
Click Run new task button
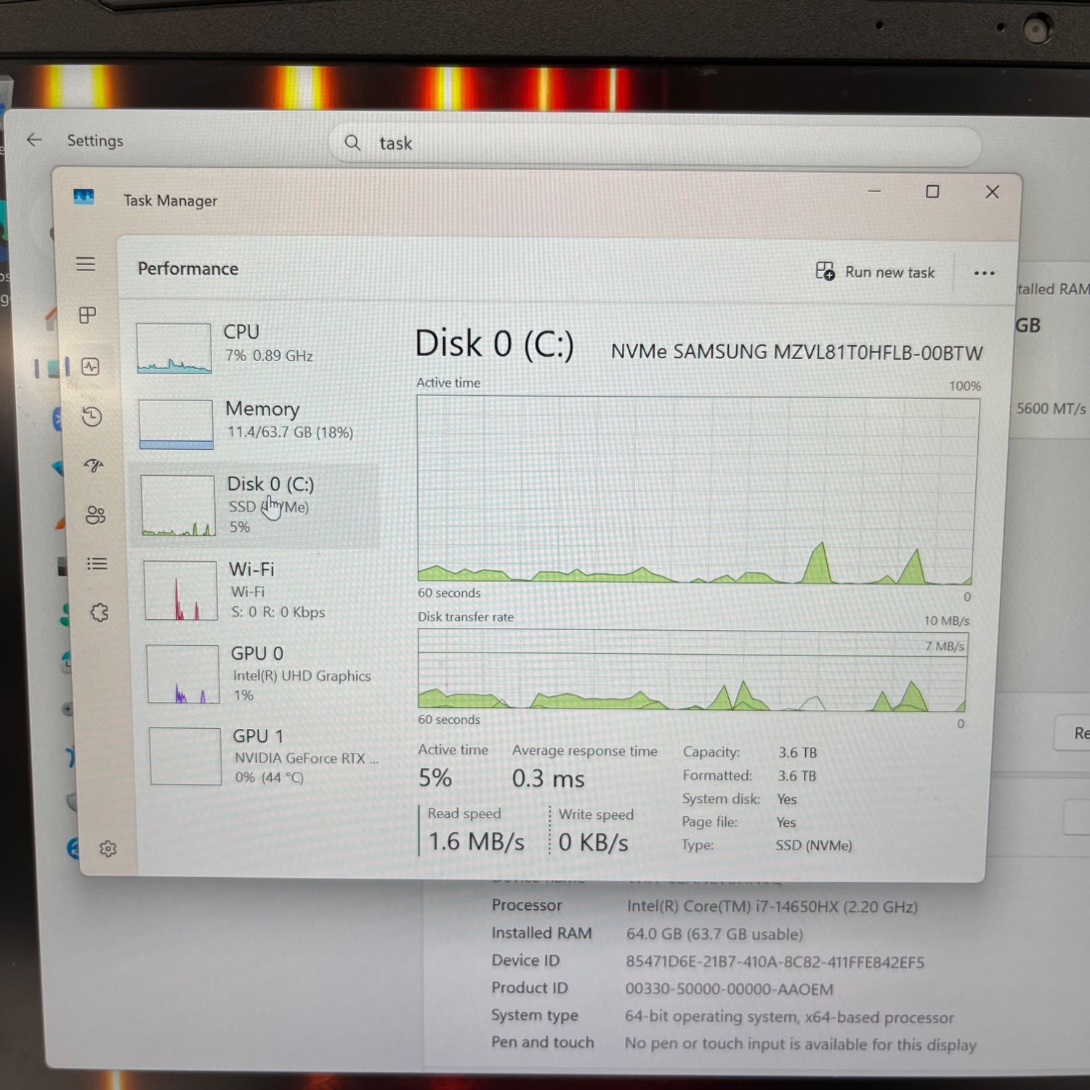(875, 272)
